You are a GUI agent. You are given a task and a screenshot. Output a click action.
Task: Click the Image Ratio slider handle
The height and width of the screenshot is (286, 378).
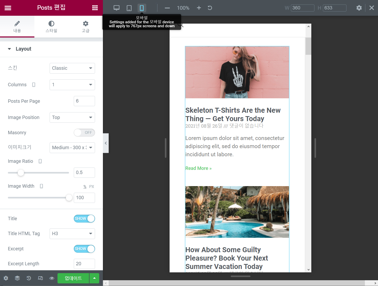coord(21,172)
